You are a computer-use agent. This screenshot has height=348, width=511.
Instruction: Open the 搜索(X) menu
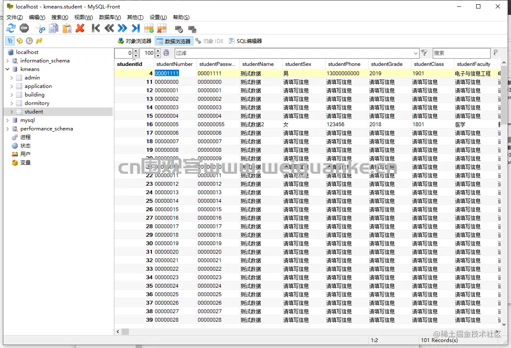60,17
